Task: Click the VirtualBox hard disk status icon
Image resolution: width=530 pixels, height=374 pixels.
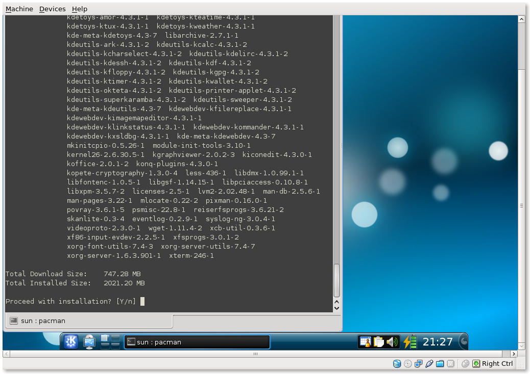Action: 397,363
